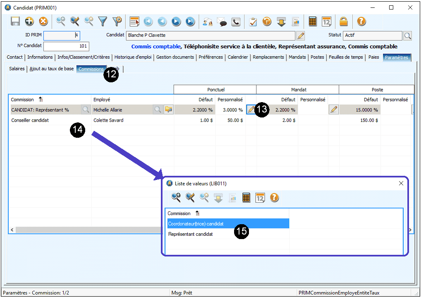This screenshot has height=297, width=421.
Task: Click the Save floppy disk icon
Action: pos(15,22)
